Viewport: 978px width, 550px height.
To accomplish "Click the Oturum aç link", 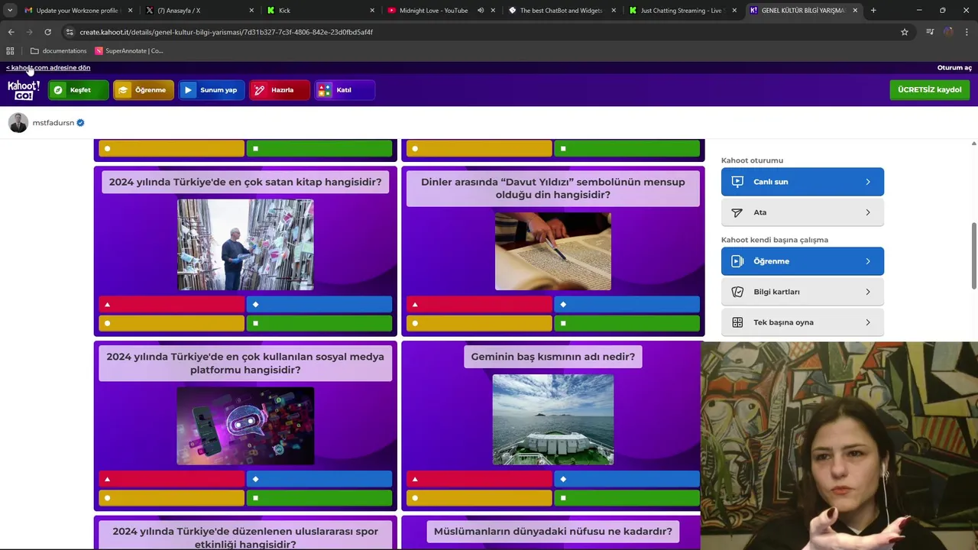I will [954, 67].
